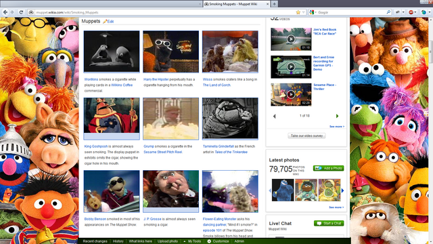Play the Sesame Place Thriller video
The height and width of the screenshot is (244, 433).
(x=290, y=94)
